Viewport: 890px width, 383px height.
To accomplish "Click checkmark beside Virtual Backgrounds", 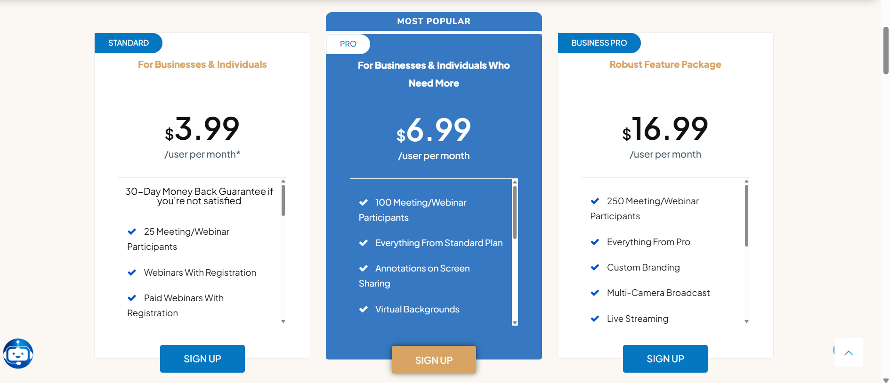I will (363, 309).
